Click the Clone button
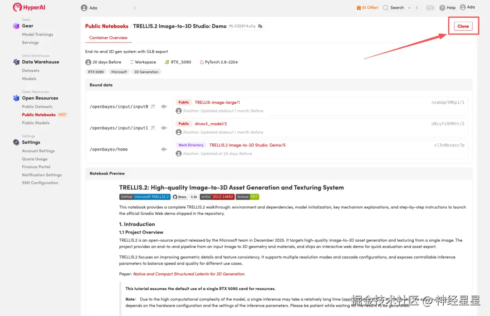 point(463,26)
